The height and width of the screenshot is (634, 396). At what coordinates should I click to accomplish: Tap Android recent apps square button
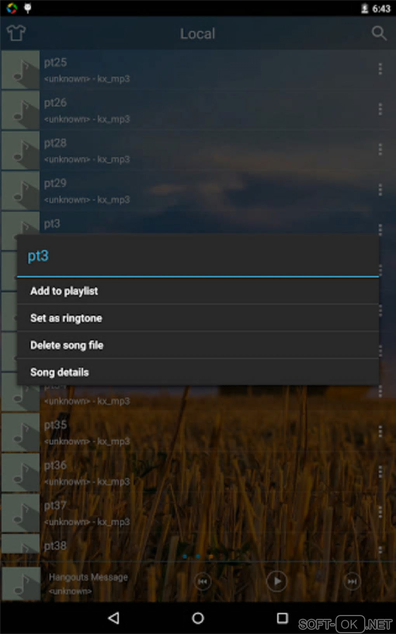click(x=282, y=618)
